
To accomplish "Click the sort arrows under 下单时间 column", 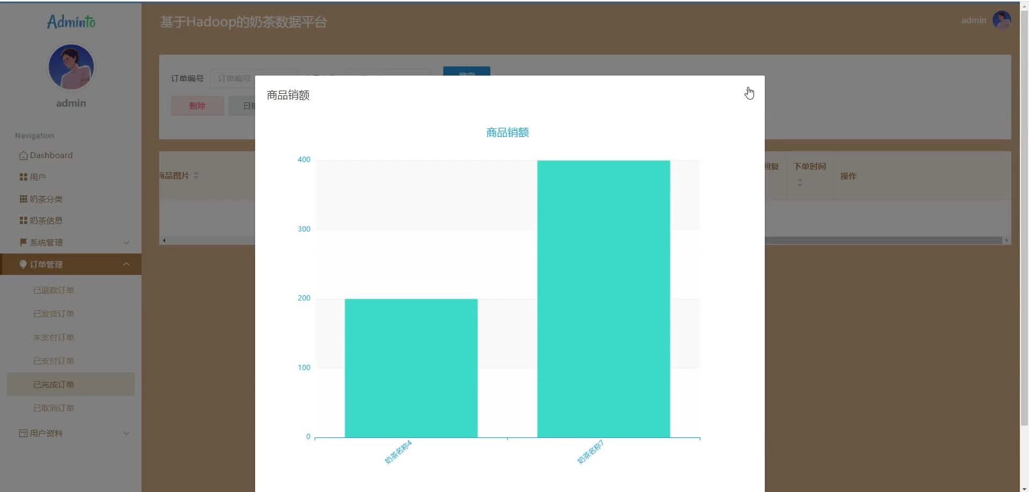I will 800,182.
